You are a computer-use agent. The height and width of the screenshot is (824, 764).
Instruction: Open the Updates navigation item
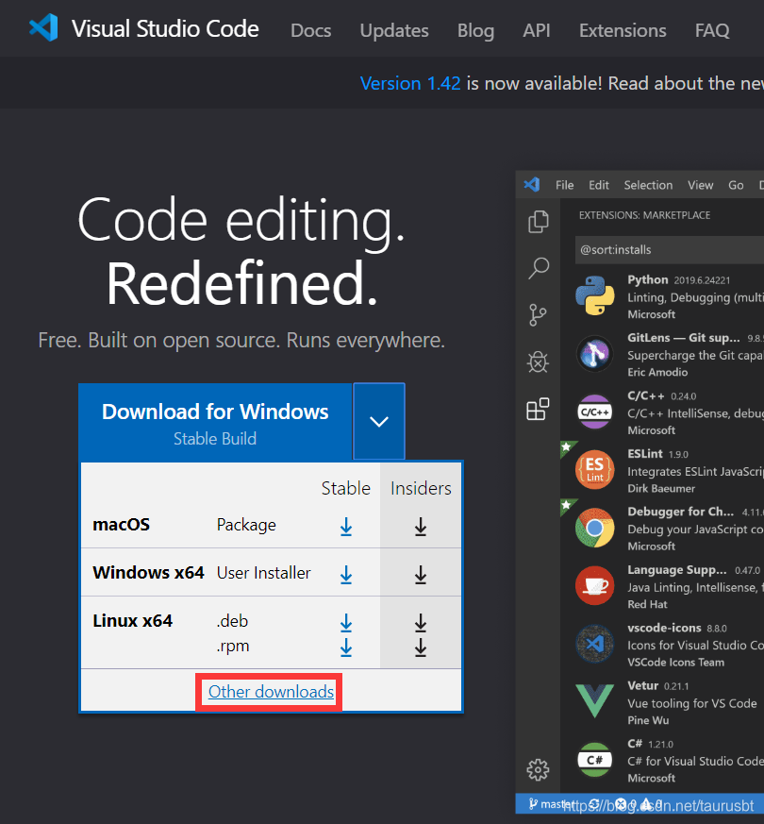click(x=394, y=30)
